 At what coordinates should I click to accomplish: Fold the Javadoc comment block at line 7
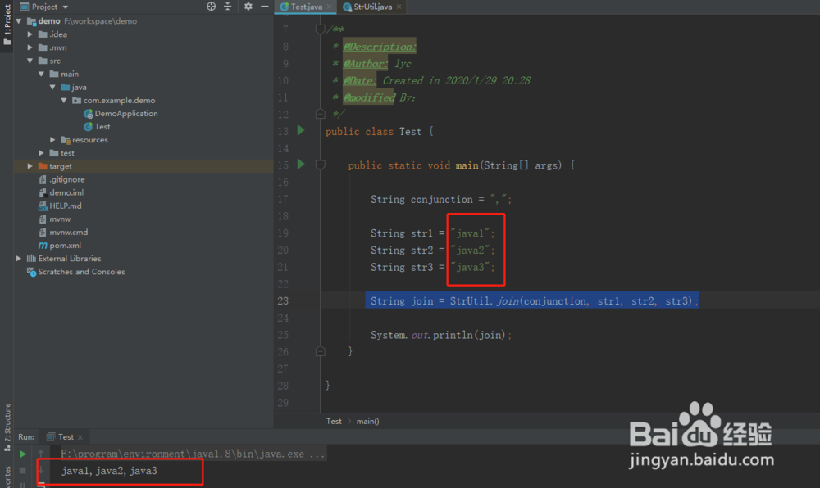coord(321,29)
